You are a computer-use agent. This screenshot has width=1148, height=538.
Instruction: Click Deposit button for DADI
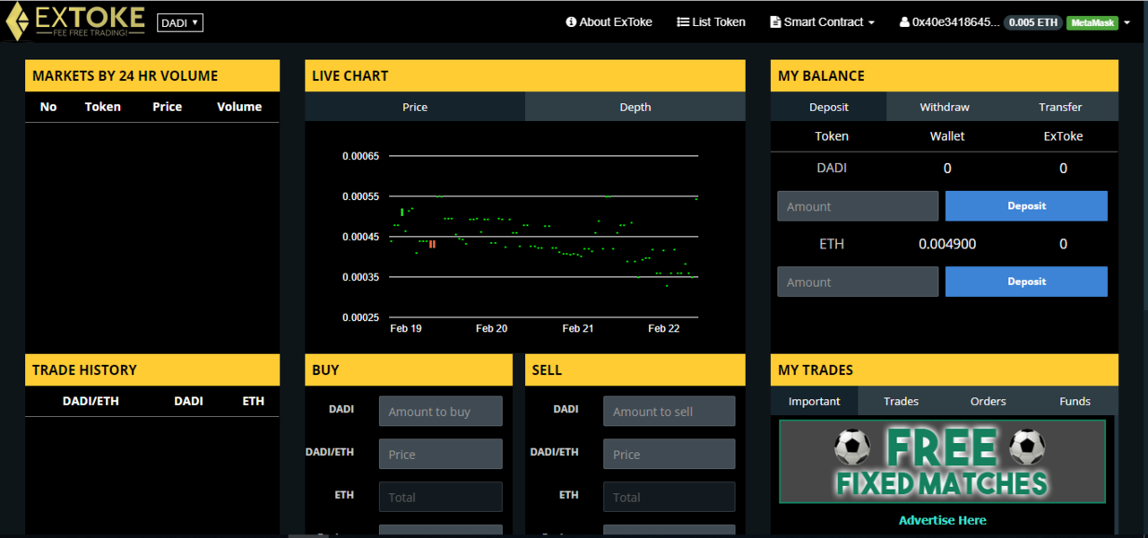click(1026, 206)
